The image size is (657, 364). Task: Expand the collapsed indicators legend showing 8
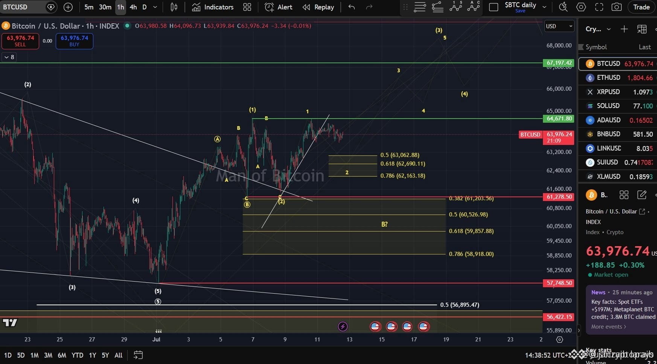click(x=9, y=57)
